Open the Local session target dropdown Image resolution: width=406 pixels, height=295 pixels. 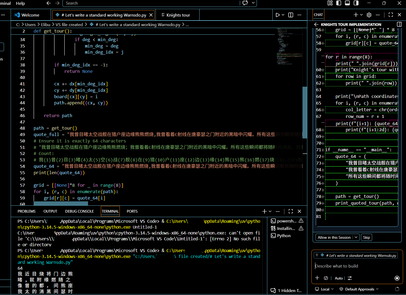tap(324, 289)
